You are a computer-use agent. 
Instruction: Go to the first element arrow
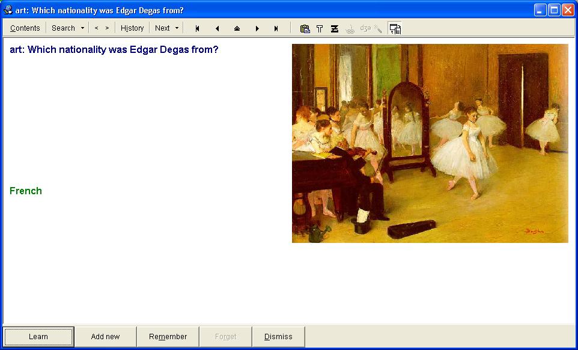pos(197,28)
